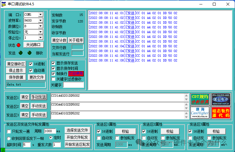
Task: Toggle the 帧换行 checkbox
Action: point(53,74)
